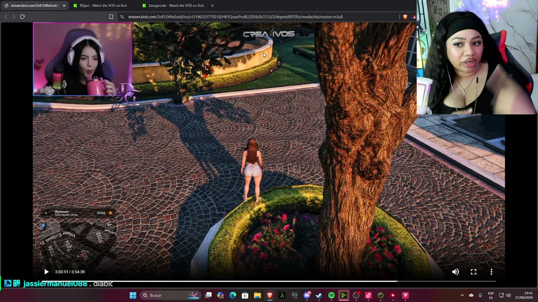Screen dimensions: 538x302
Task: Open Microsoft Edge from taskbar
Action: [x=233, y=295]
